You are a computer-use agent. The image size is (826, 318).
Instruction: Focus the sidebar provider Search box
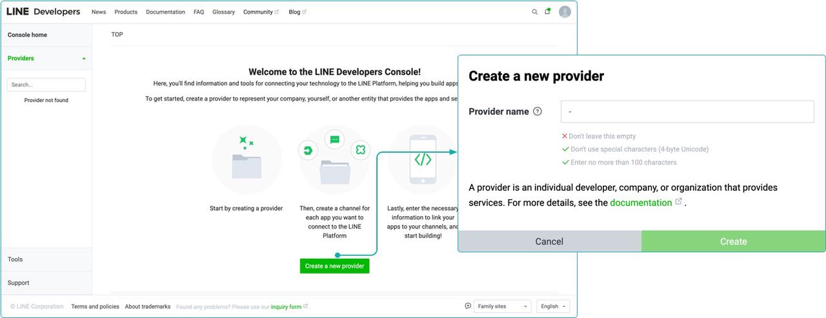[46, 84]
